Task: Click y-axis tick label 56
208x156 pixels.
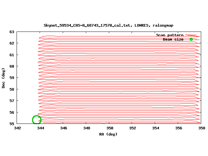Action: pyautogui.click(x=12, y=112)
